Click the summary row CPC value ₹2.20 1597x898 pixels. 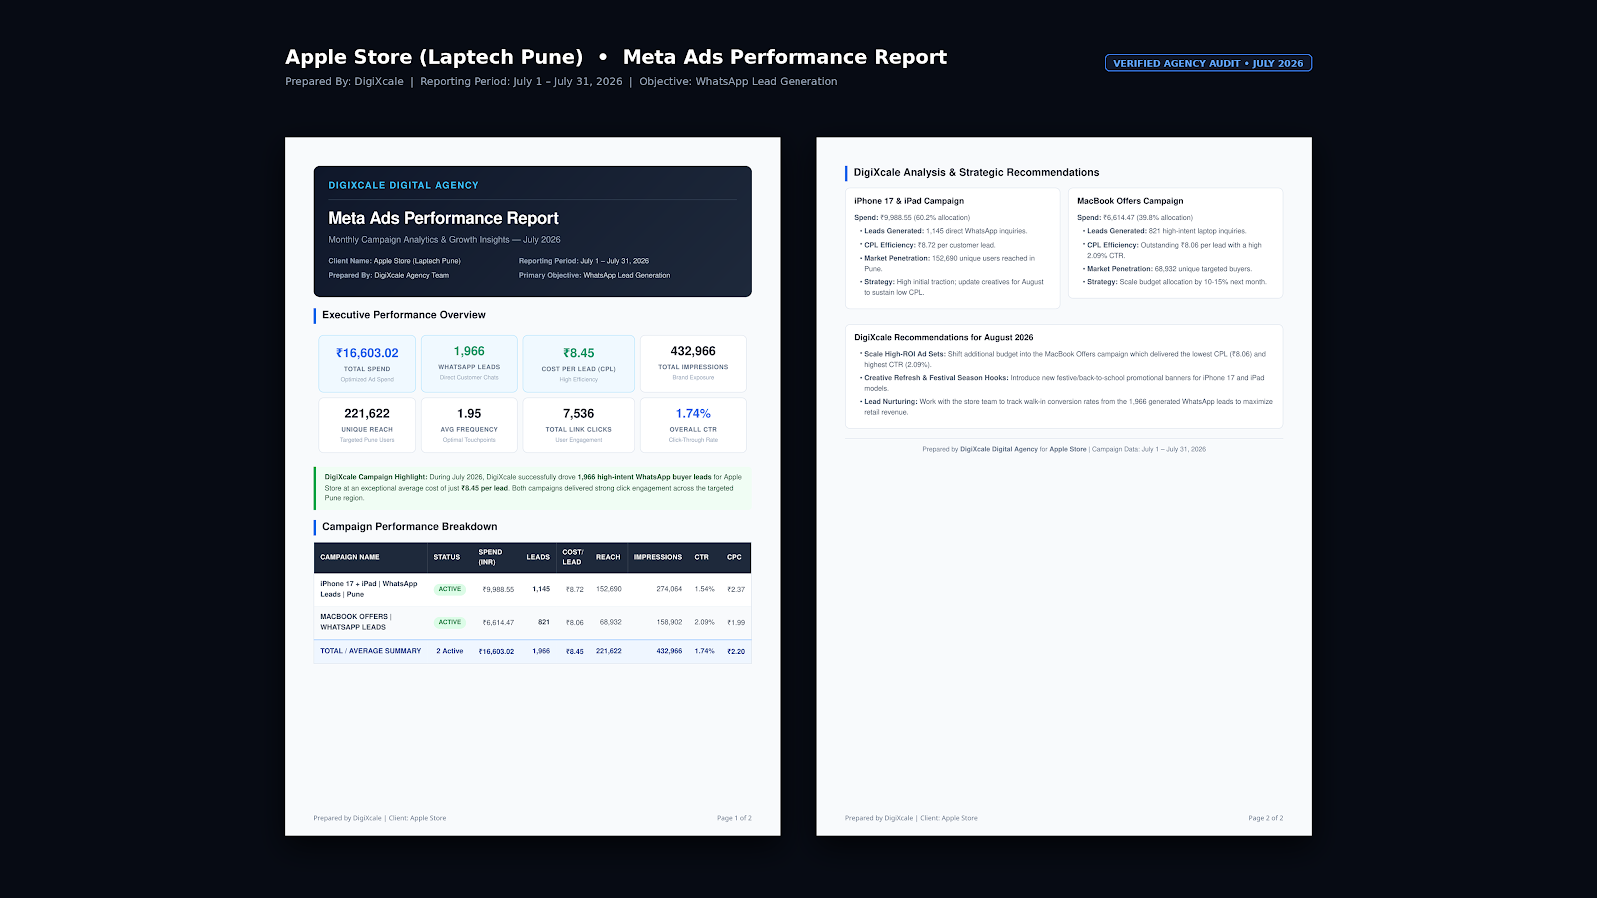[x=736, y=652]
